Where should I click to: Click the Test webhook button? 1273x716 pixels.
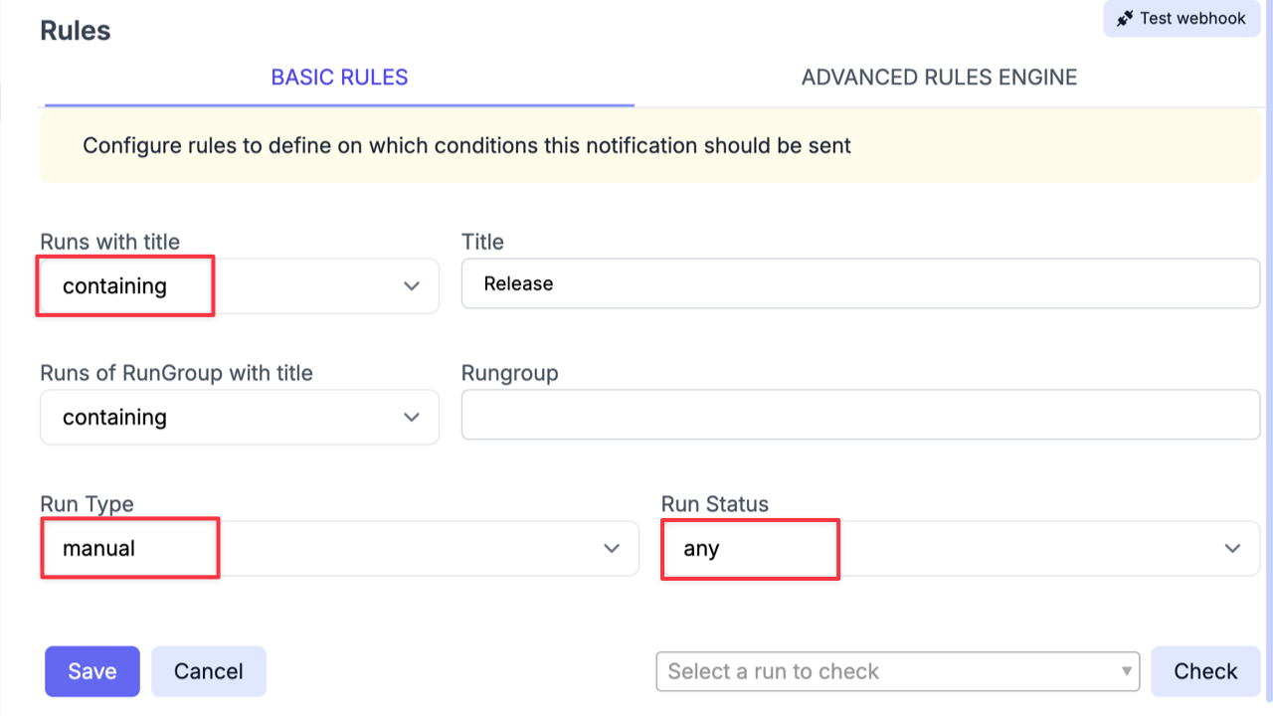point(1181,18)
